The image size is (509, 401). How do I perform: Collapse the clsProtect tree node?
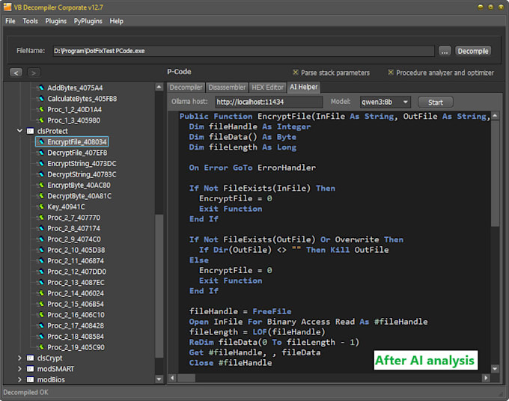pos(19,131)
